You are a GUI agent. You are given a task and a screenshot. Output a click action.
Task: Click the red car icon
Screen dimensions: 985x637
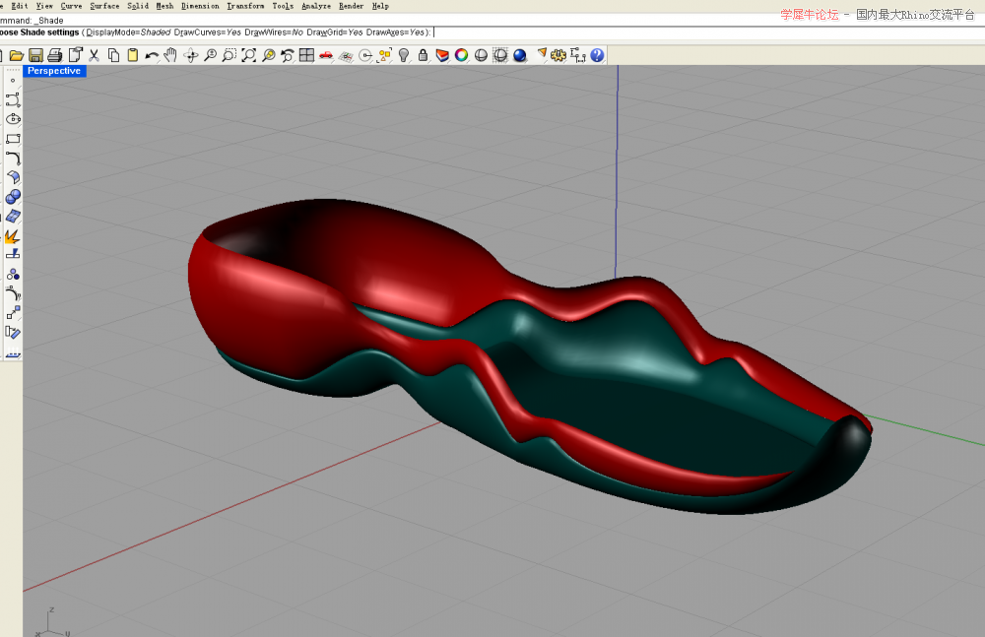pos(326,55)
